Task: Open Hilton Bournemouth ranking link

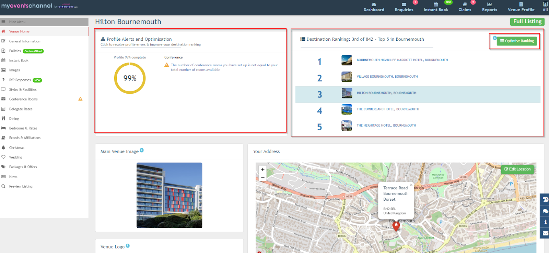Action: click(x=386, y=93)
